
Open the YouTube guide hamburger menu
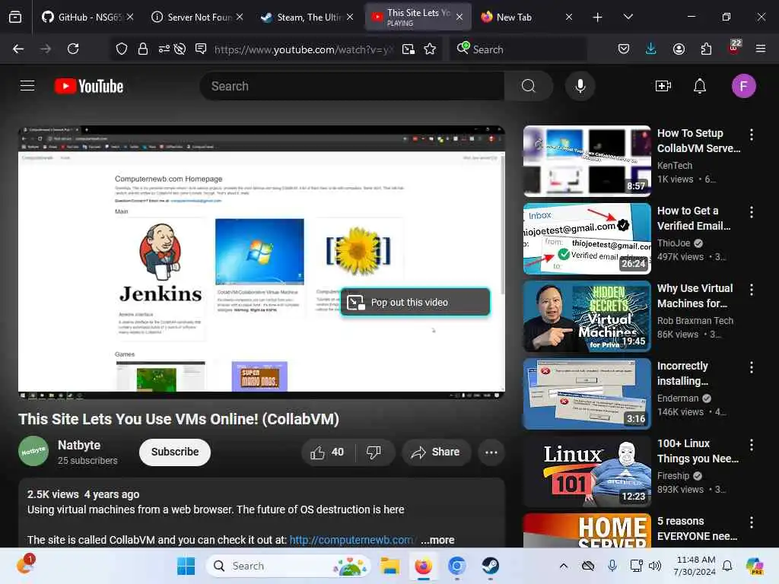(x=27, y=86)
